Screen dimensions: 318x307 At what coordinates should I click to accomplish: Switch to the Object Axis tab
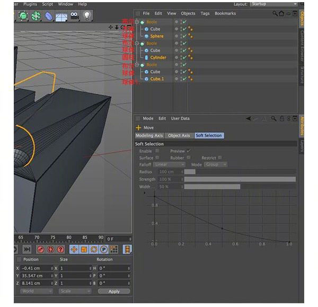point(179,135)
